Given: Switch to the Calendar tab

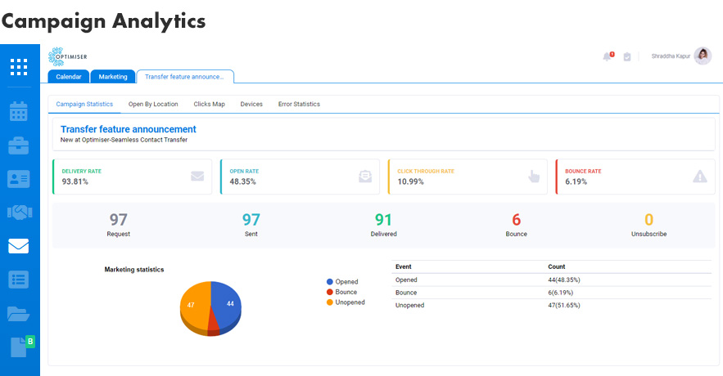Looking at the screenshot, I should click(68, 77).
